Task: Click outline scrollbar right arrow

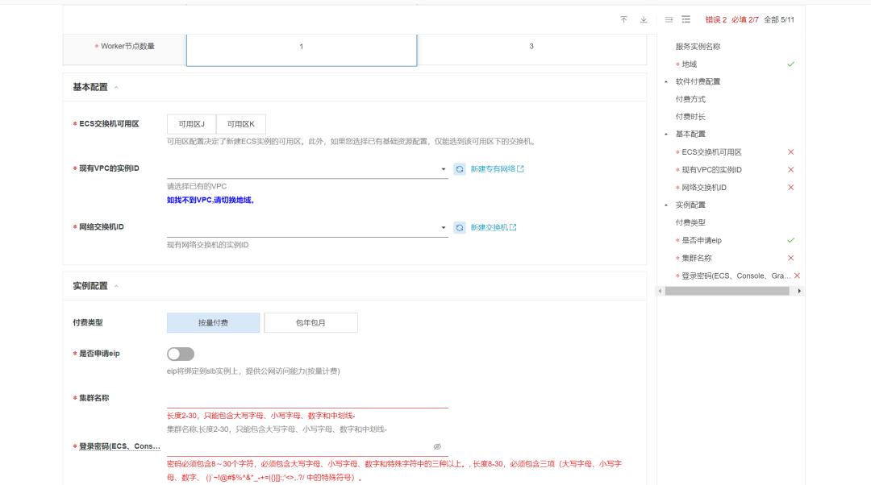Action: (x=799, y=291)
